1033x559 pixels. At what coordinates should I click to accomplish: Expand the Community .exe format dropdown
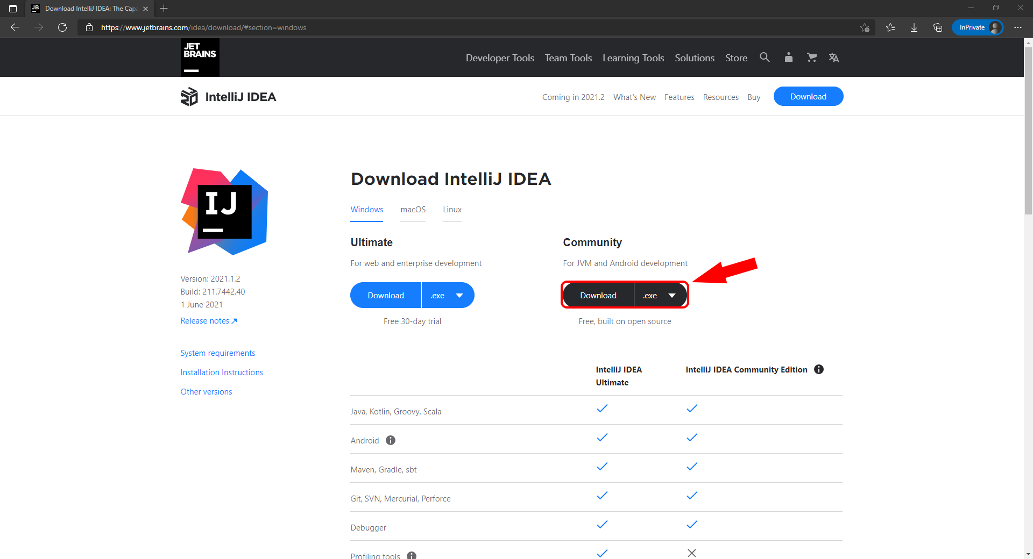tap(661, 295)
